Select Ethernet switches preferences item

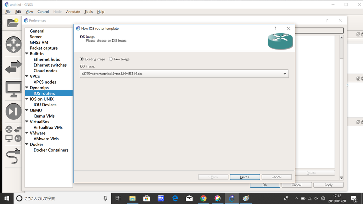pyautogui.click(x=50, y=65)
